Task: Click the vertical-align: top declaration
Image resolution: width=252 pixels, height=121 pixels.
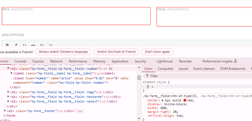Action: pyautogui.click(x=166, y=116)
